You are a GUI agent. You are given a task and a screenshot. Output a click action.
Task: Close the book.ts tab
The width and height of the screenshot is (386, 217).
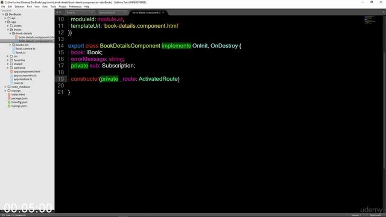pyautogui.click(x=92, y=13)
